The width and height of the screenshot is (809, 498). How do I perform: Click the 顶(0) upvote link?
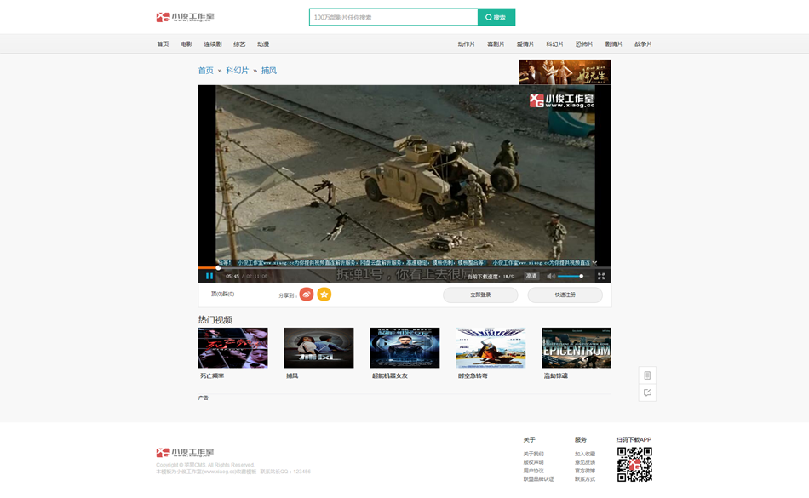pyautogui.click(x=216, y=294)
